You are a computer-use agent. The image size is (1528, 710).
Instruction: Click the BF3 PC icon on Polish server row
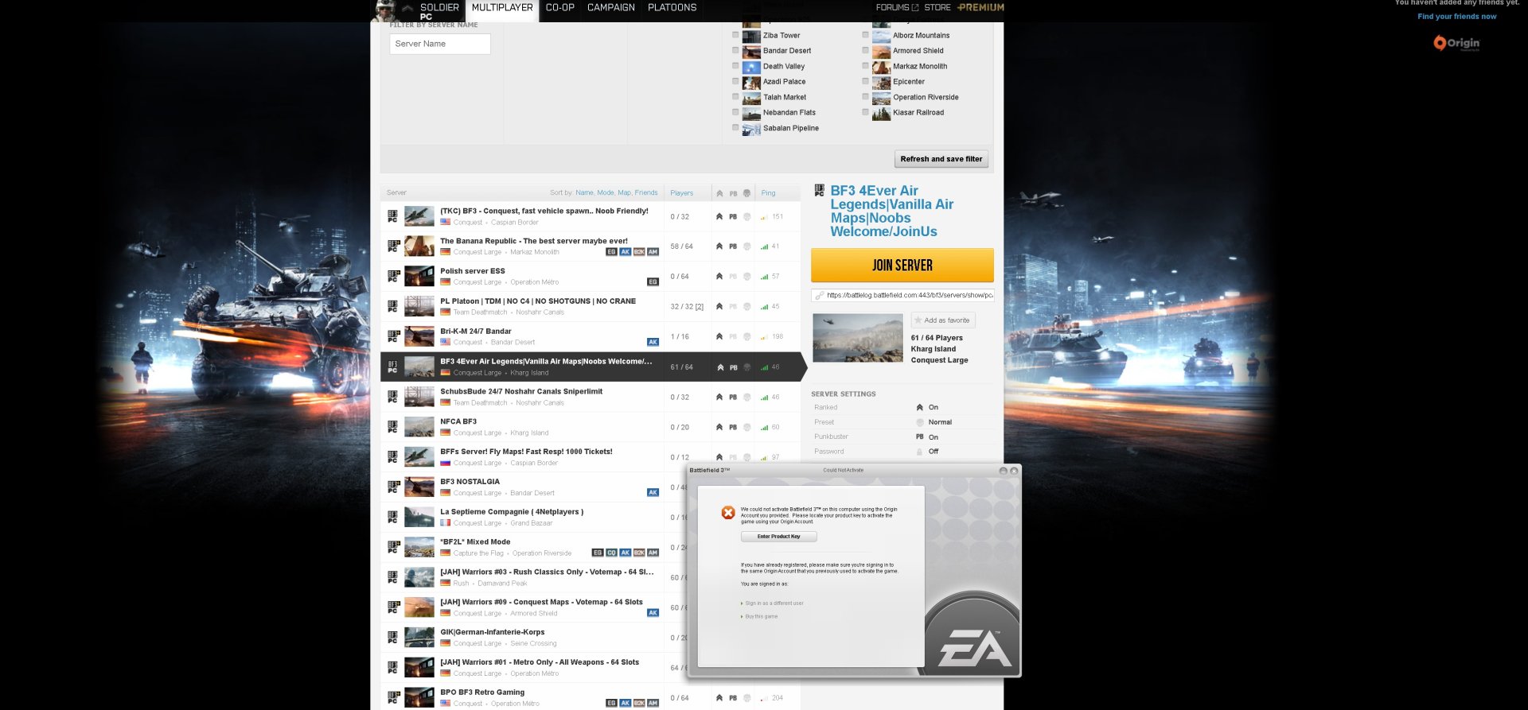click(392, 276)
